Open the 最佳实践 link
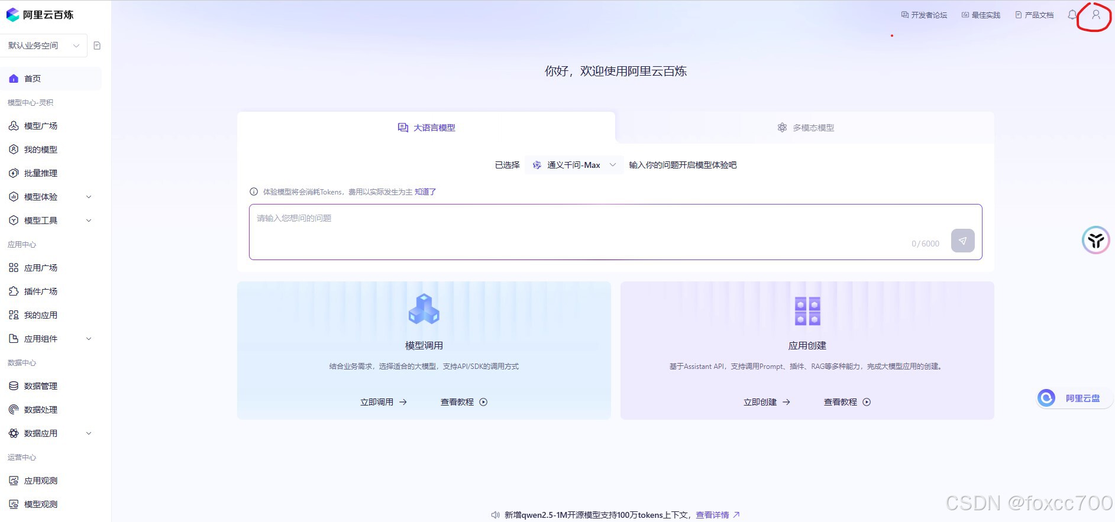1115x522 pixels. coord(981,15)
